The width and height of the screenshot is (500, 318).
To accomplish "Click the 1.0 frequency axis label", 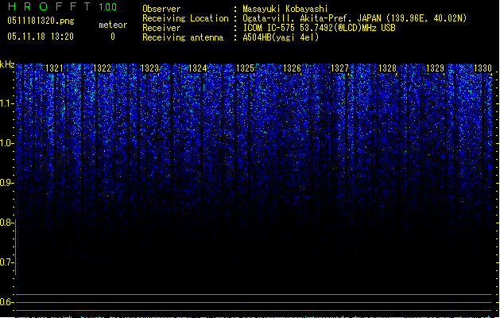I will tap(6, 143).
